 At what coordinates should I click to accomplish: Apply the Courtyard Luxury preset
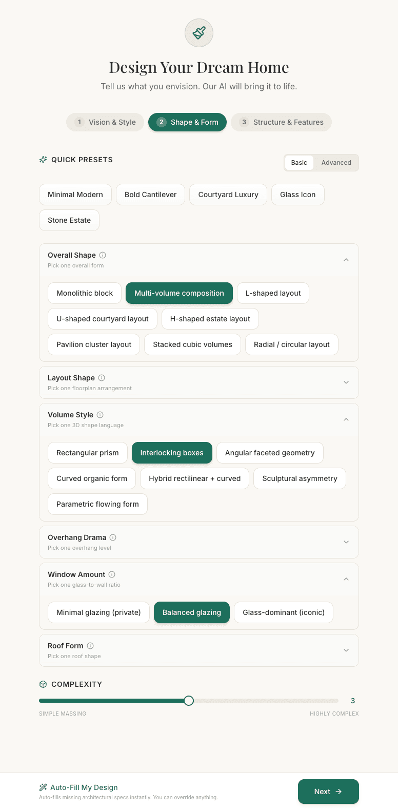228,195
